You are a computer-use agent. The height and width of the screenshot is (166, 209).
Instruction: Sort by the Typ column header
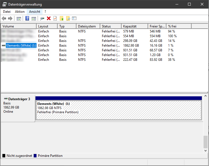tap(67, 26)
